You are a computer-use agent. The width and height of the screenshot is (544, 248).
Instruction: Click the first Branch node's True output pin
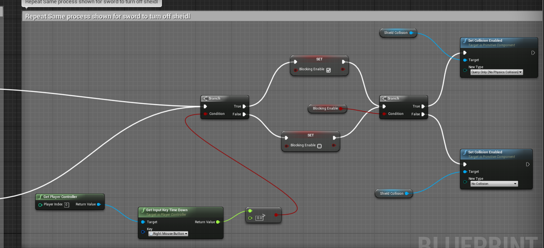coord(244,106)
